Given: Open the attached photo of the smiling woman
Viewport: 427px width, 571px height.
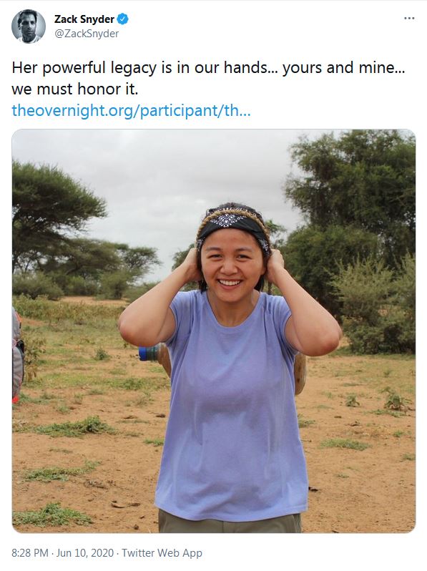Looking at the screenshot, I should tap(214, 331).
